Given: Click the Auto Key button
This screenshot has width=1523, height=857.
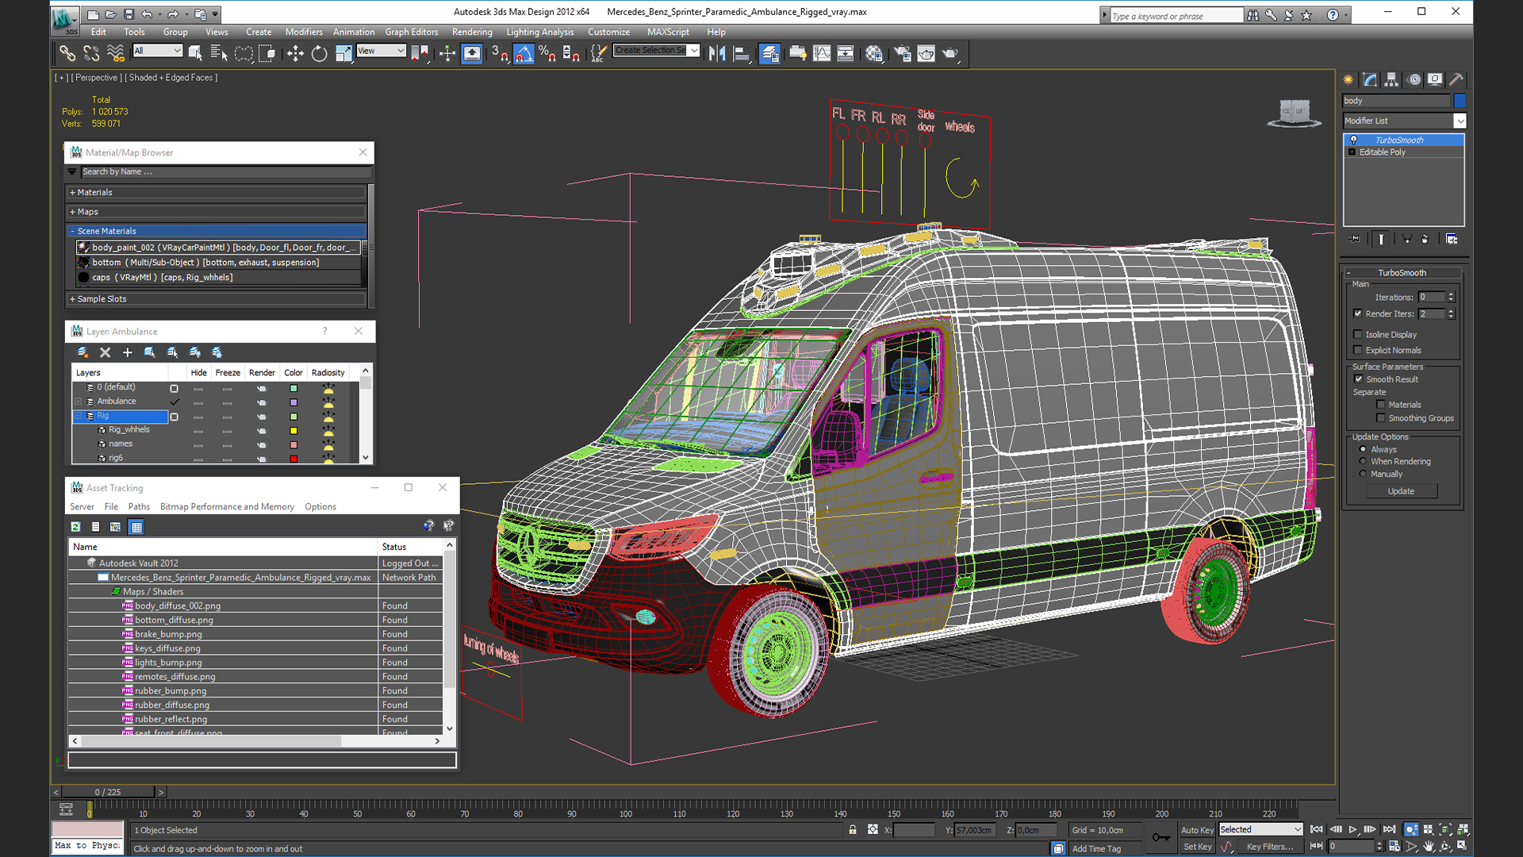Looking at the screenshot, I should (1197, 830).
